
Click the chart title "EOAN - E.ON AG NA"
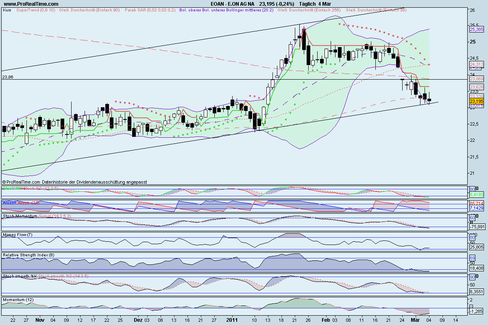pos(232,4)
